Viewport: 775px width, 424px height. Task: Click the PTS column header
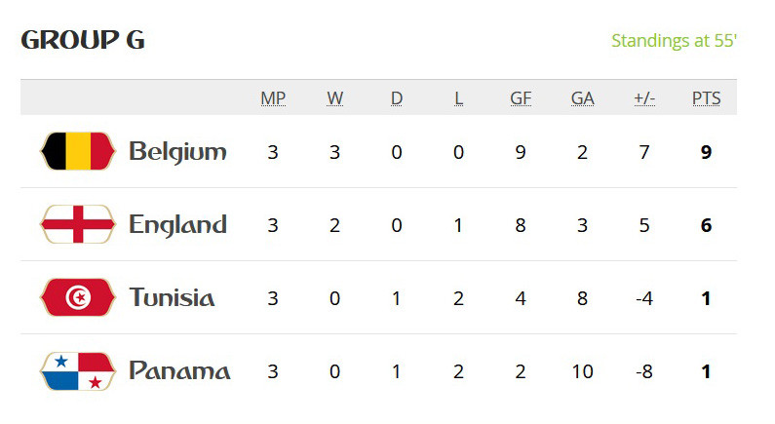(x=706, y=98)
